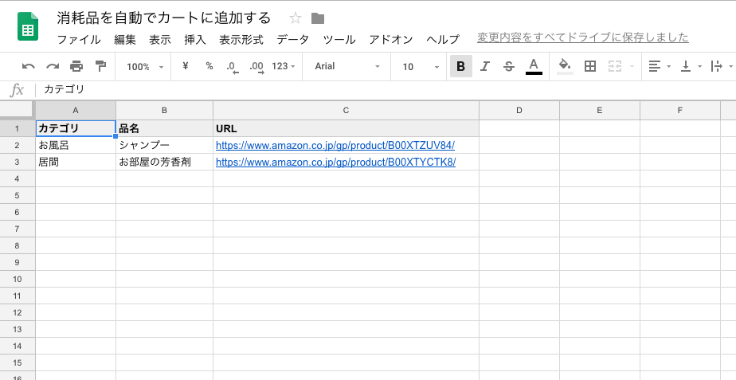Click the saved-to-Drive status link
Screen dimensions: 736x380
click(x=583, y=37)
